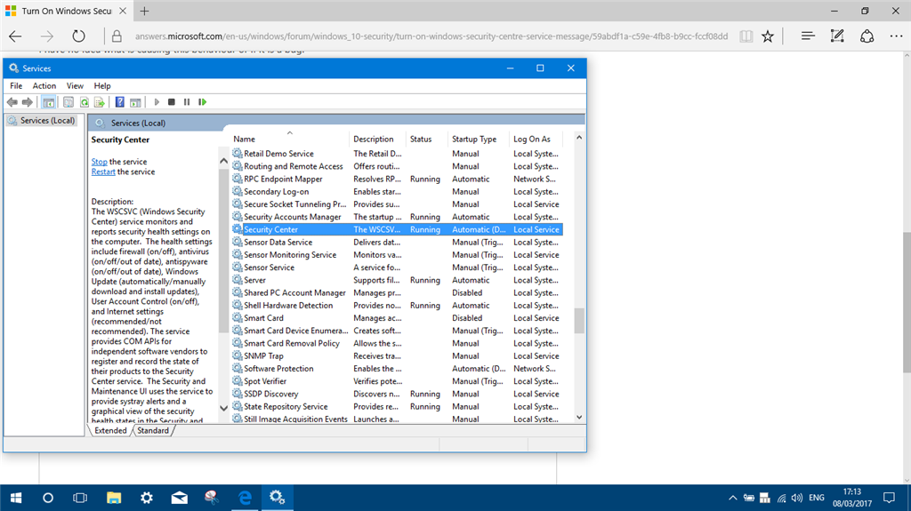Click the services list scrollbar thumb
This screenshot has width=911, height=511.
coord(578,321)
